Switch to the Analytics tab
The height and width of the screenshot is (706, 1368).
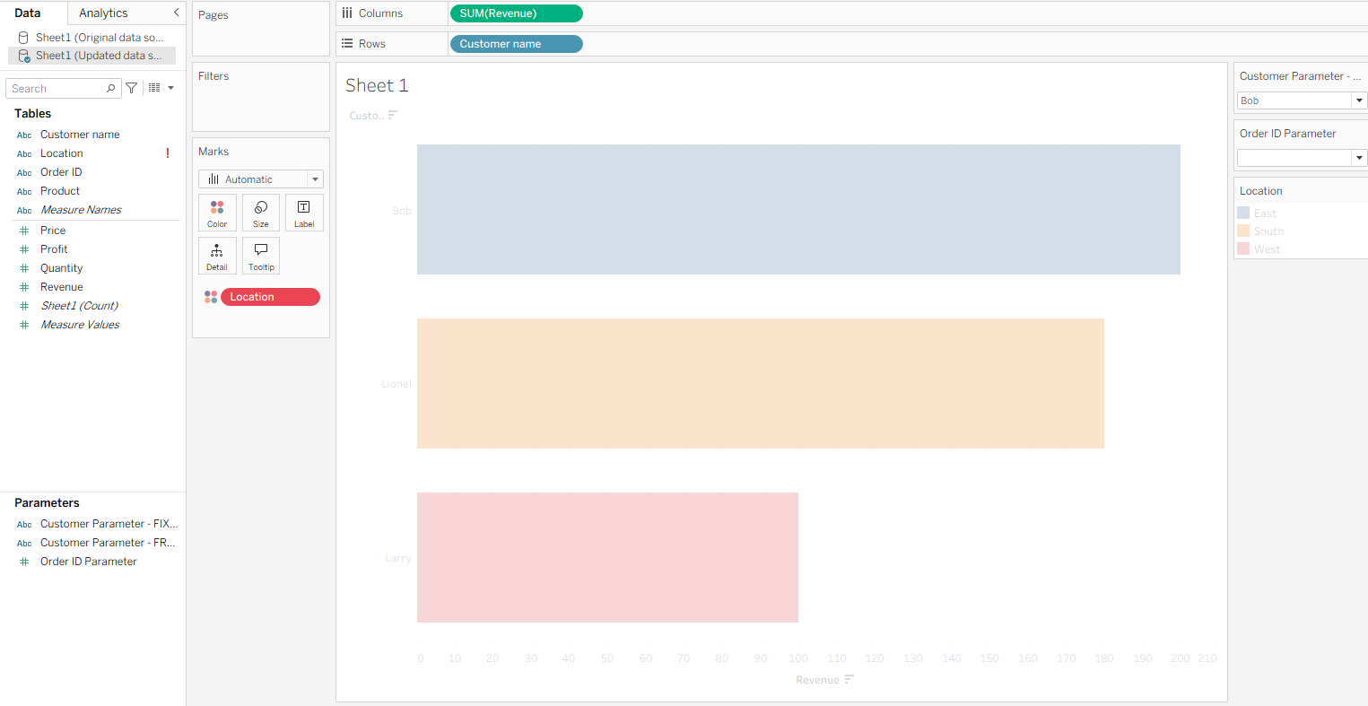[x=103, y=13]
